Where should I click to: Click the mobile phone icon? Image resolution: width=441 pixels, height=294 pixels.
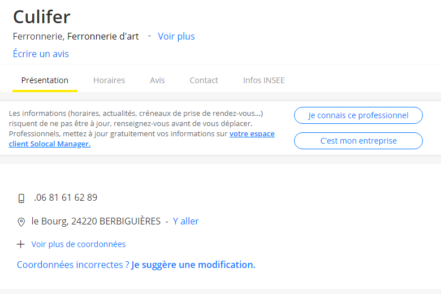(21, 198)
